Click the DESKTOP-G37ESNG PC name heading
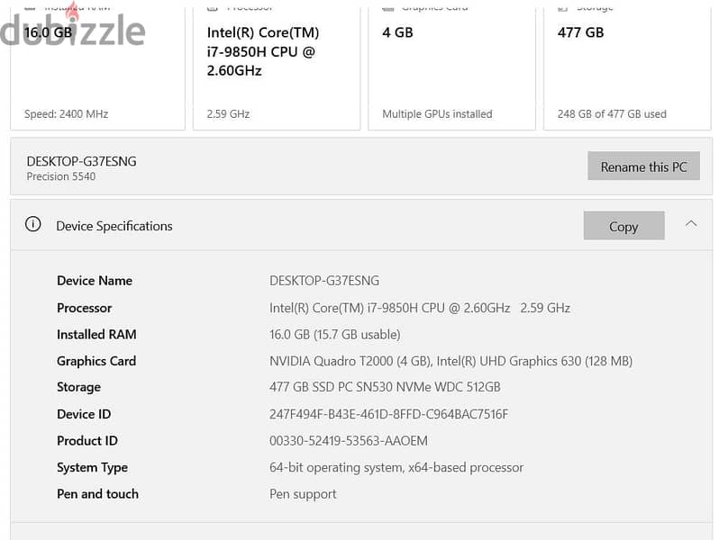 coord(82,161)
